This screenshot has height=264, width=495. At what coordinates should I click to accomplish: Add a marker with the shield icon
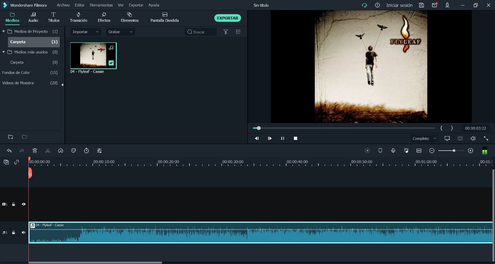click(x=380, y=151)
